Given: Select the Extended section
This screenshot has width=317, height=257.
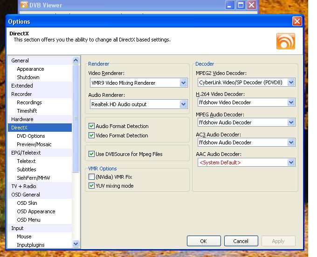Looking at the screenshot, I should coord(40,86).
